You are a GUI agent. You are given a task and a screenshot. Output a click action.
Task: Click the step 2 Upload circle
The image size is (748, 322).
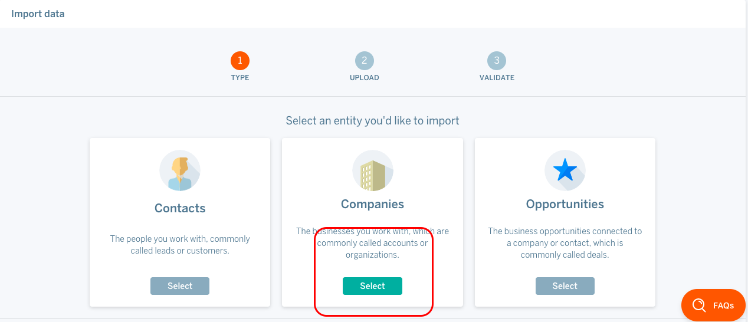point(365,60)
